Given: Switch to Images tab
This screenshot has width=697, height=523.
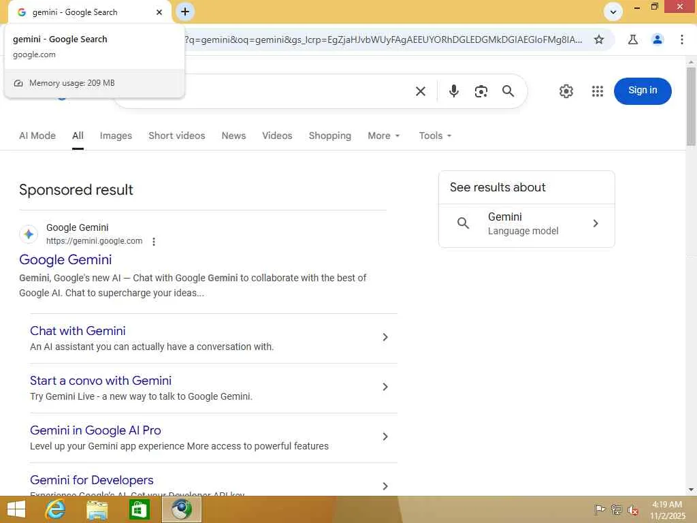Looking at the screenshot, I should tap(116, 136).
